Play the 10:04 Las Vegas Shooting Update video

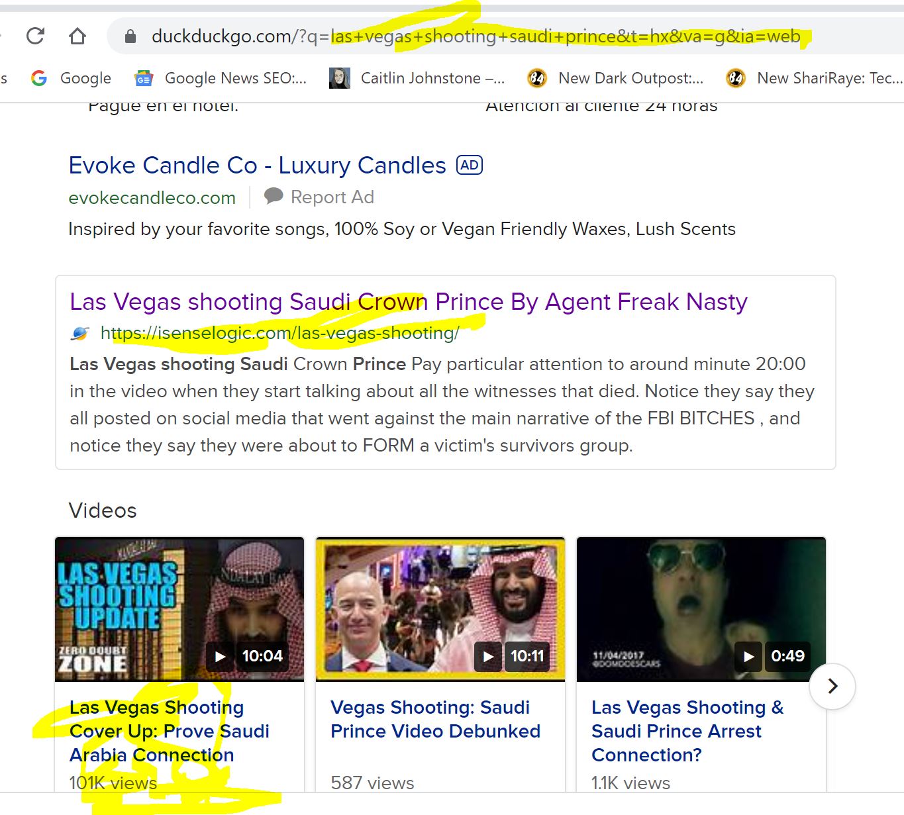[x=179, y=610]
